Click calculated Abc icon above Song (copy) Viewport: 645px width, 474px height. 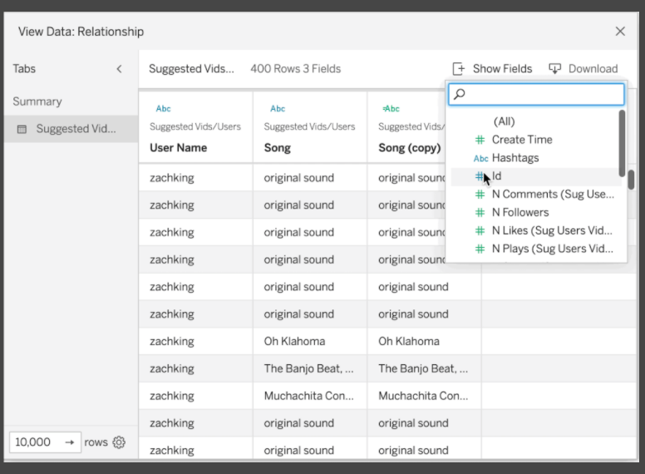(x=391, y=109)
